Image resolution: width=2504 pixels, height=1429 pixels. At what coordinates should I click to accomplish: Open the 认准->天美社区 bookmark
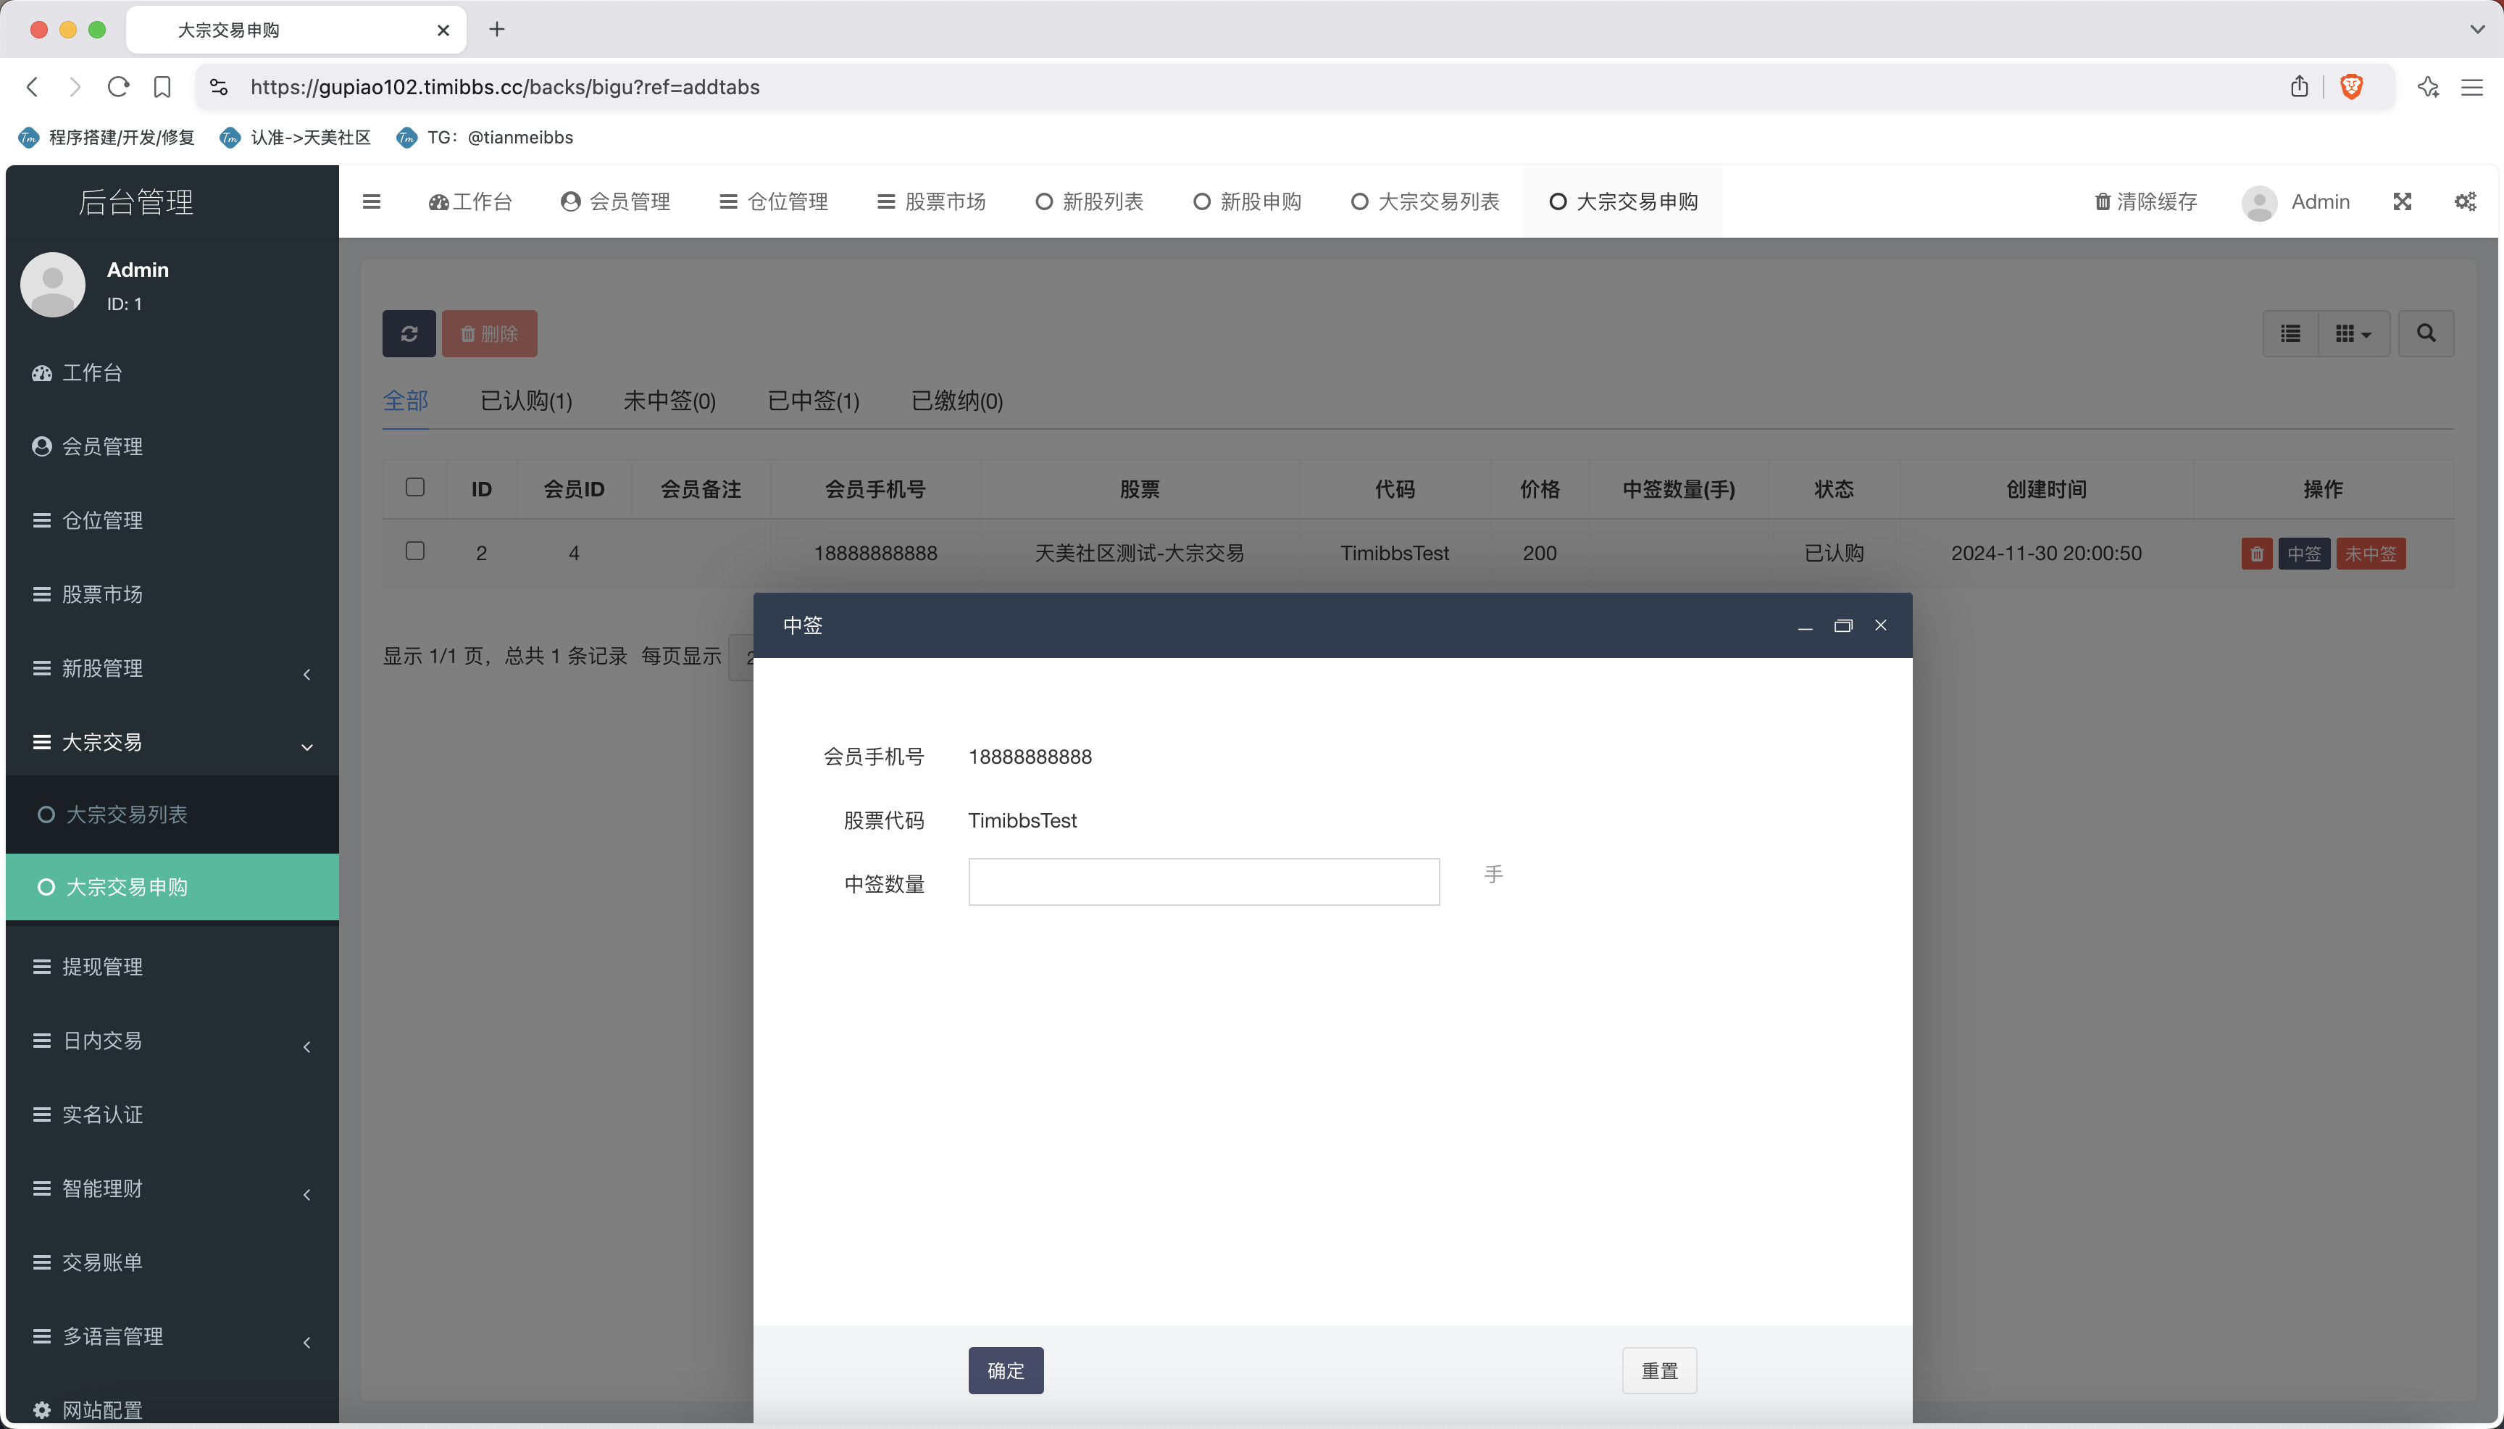[x=296, y=138]
